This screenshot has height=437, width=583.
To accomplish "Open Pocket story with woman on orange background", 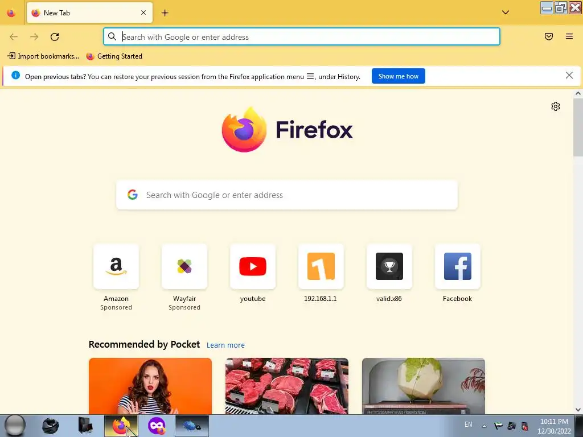I will point(150,386).
